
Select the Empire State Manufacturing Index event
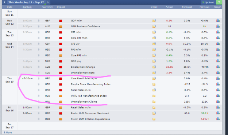(91, 84)
